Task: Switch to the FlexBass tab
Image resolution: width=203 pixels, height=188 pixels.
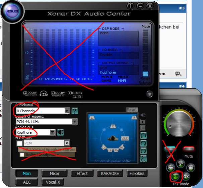Action: pyautogui.click(x=137, y=173)
